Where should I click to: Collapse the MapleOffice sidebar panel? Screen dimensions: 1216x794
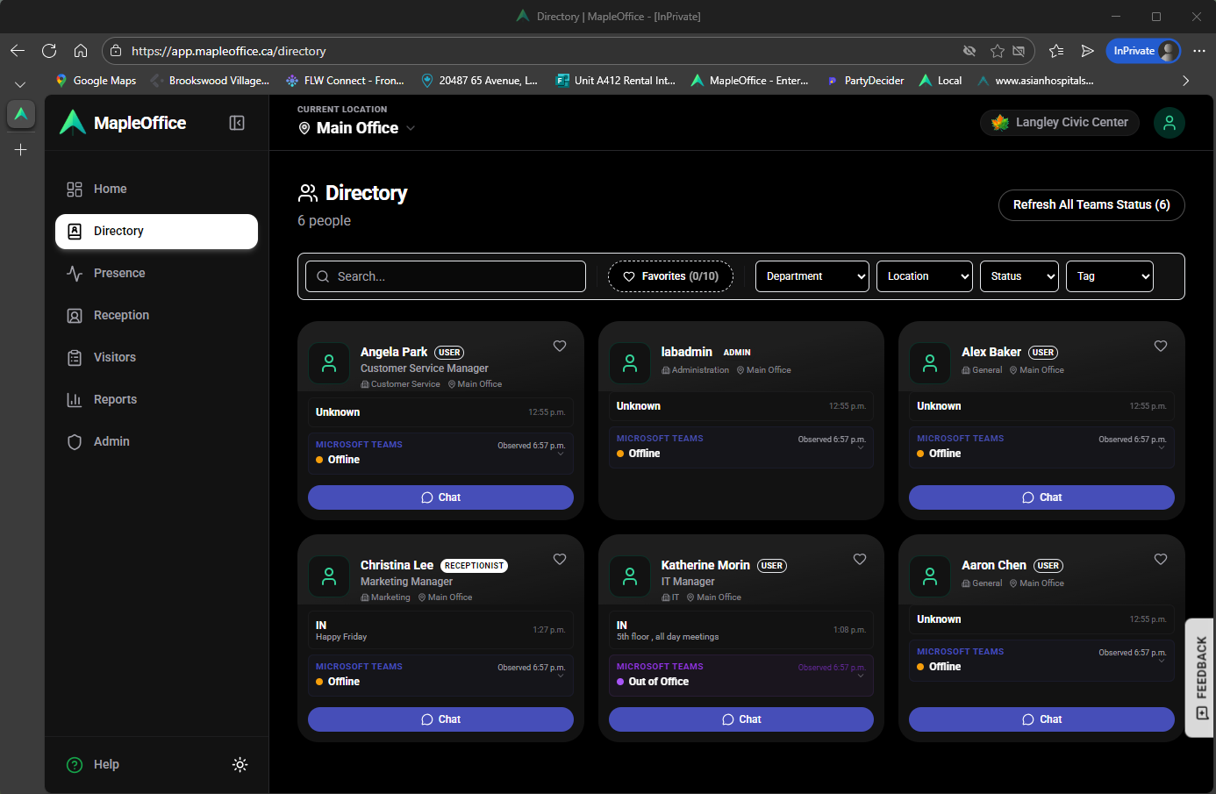point(237,123)
